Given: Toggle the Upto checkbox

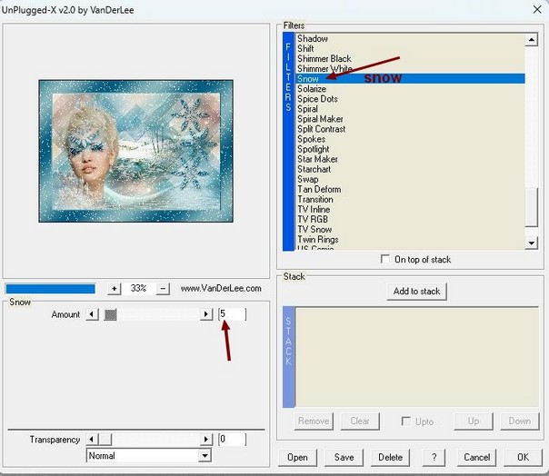Looking at the screenshot, I should (406, 421).
